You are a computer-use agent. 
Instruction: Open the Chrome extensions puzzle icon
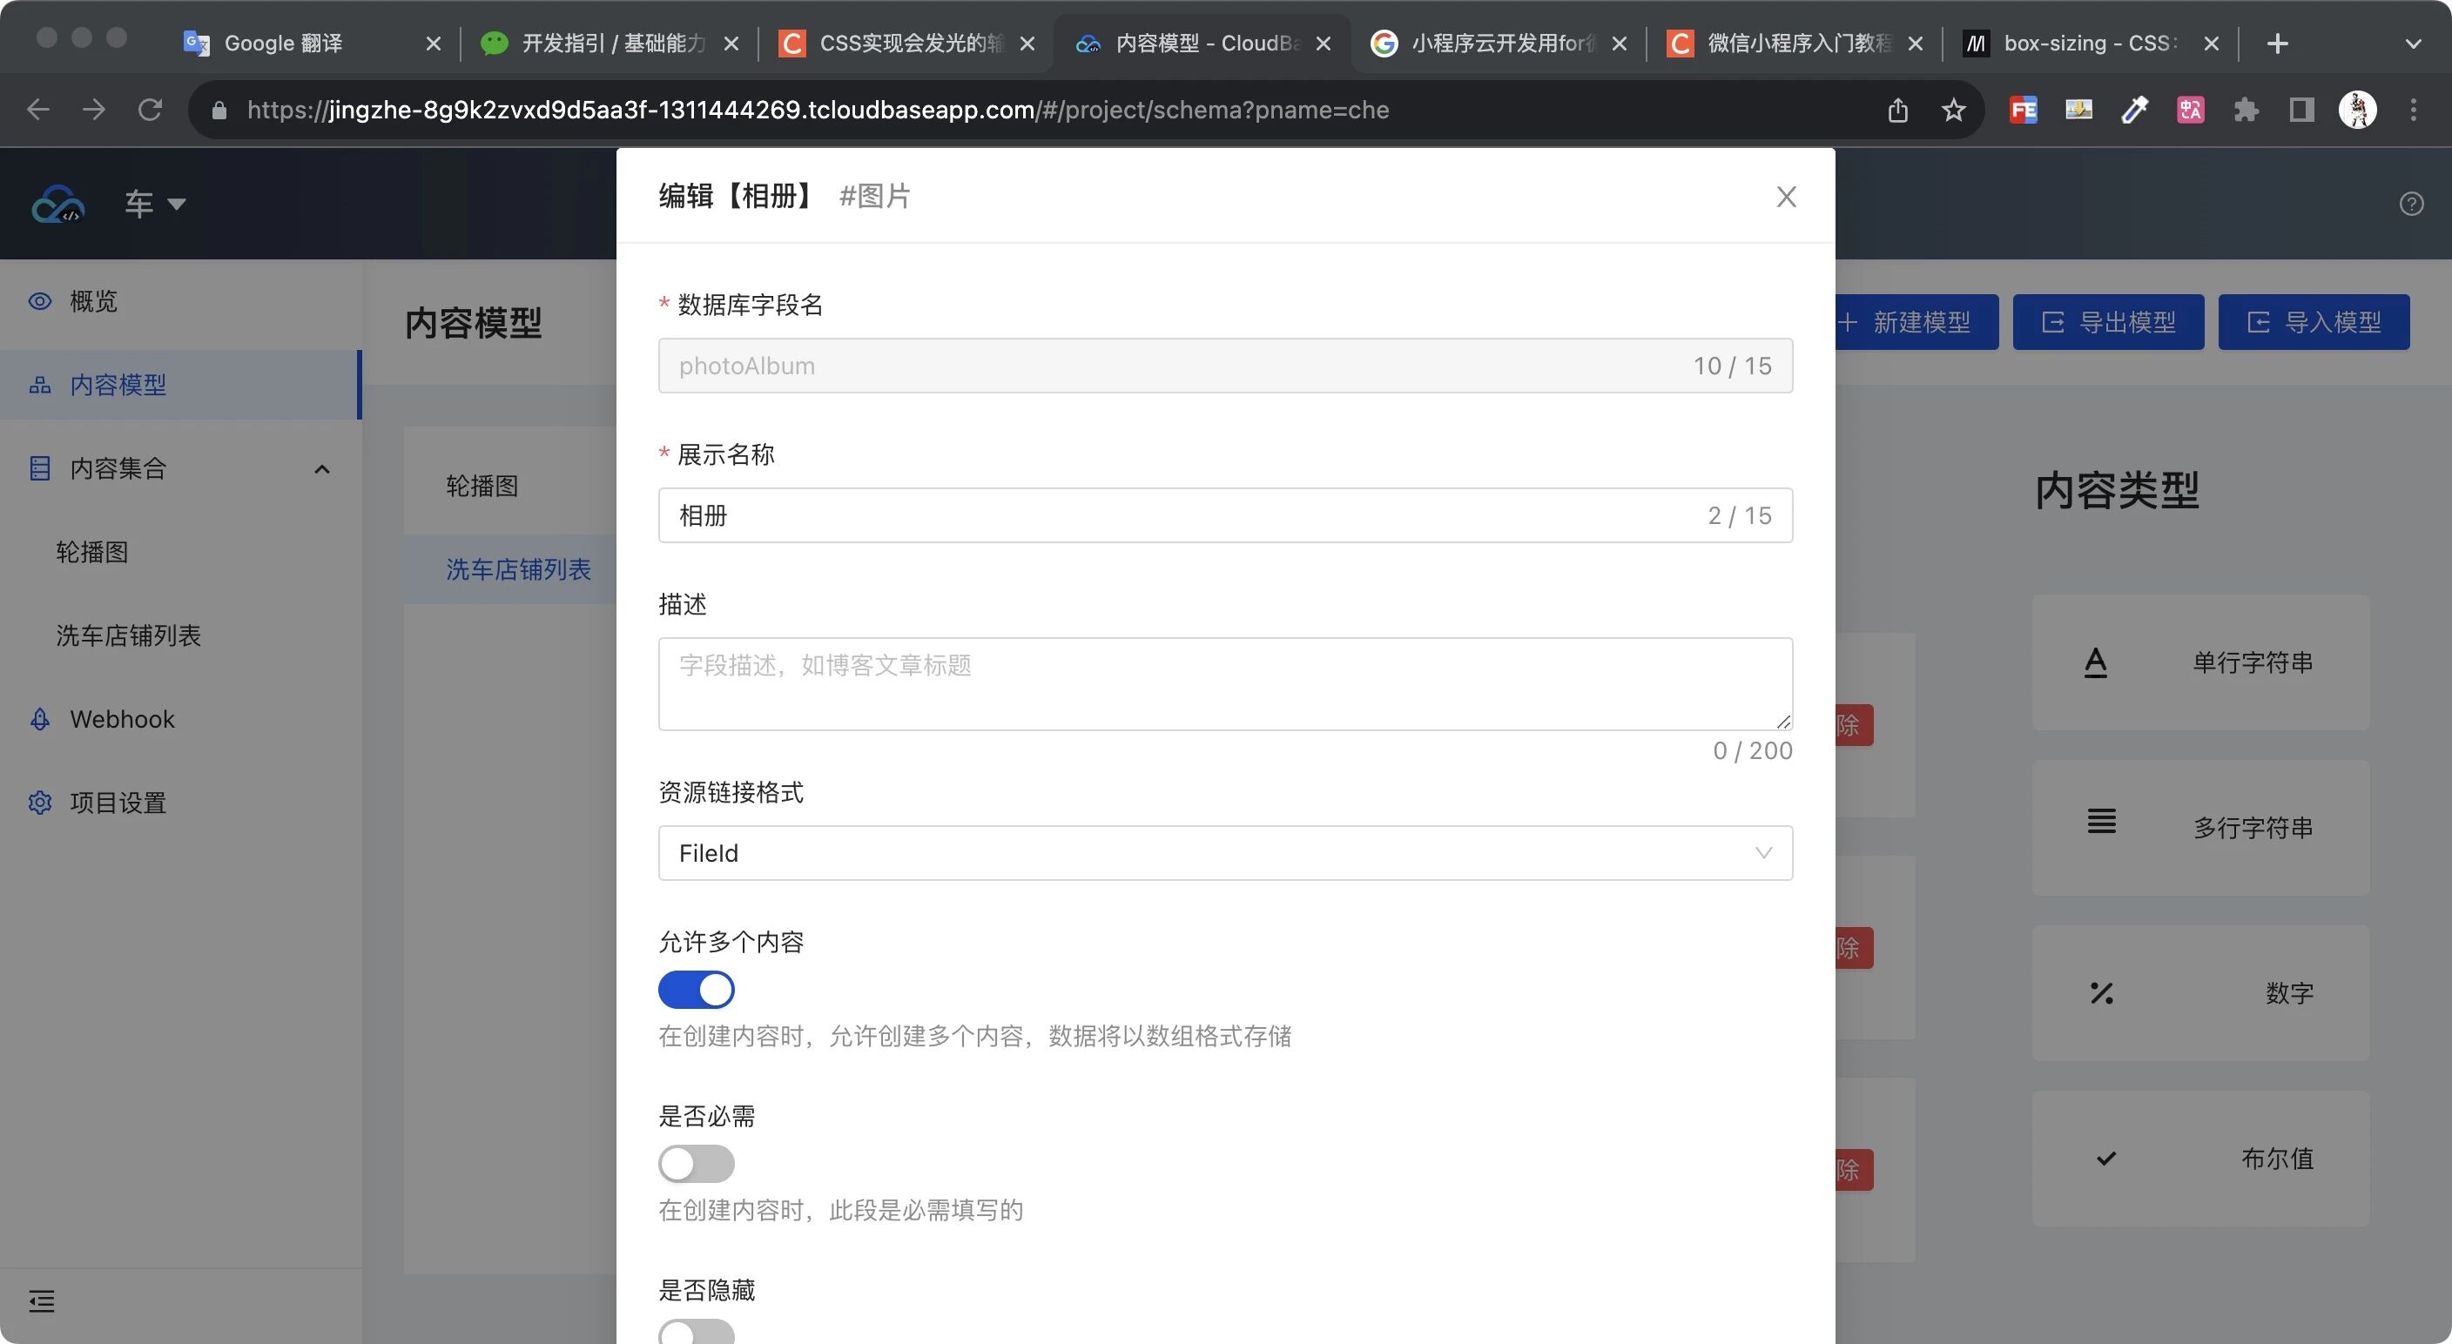[x=2246, y=111]
